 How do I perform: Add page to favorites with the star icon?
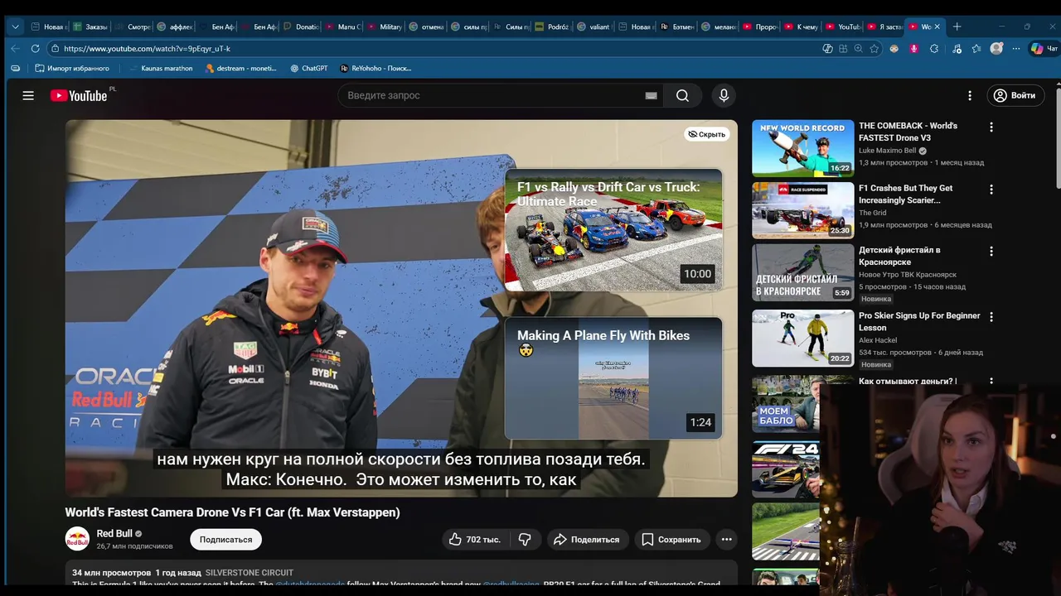pos(874,49)
